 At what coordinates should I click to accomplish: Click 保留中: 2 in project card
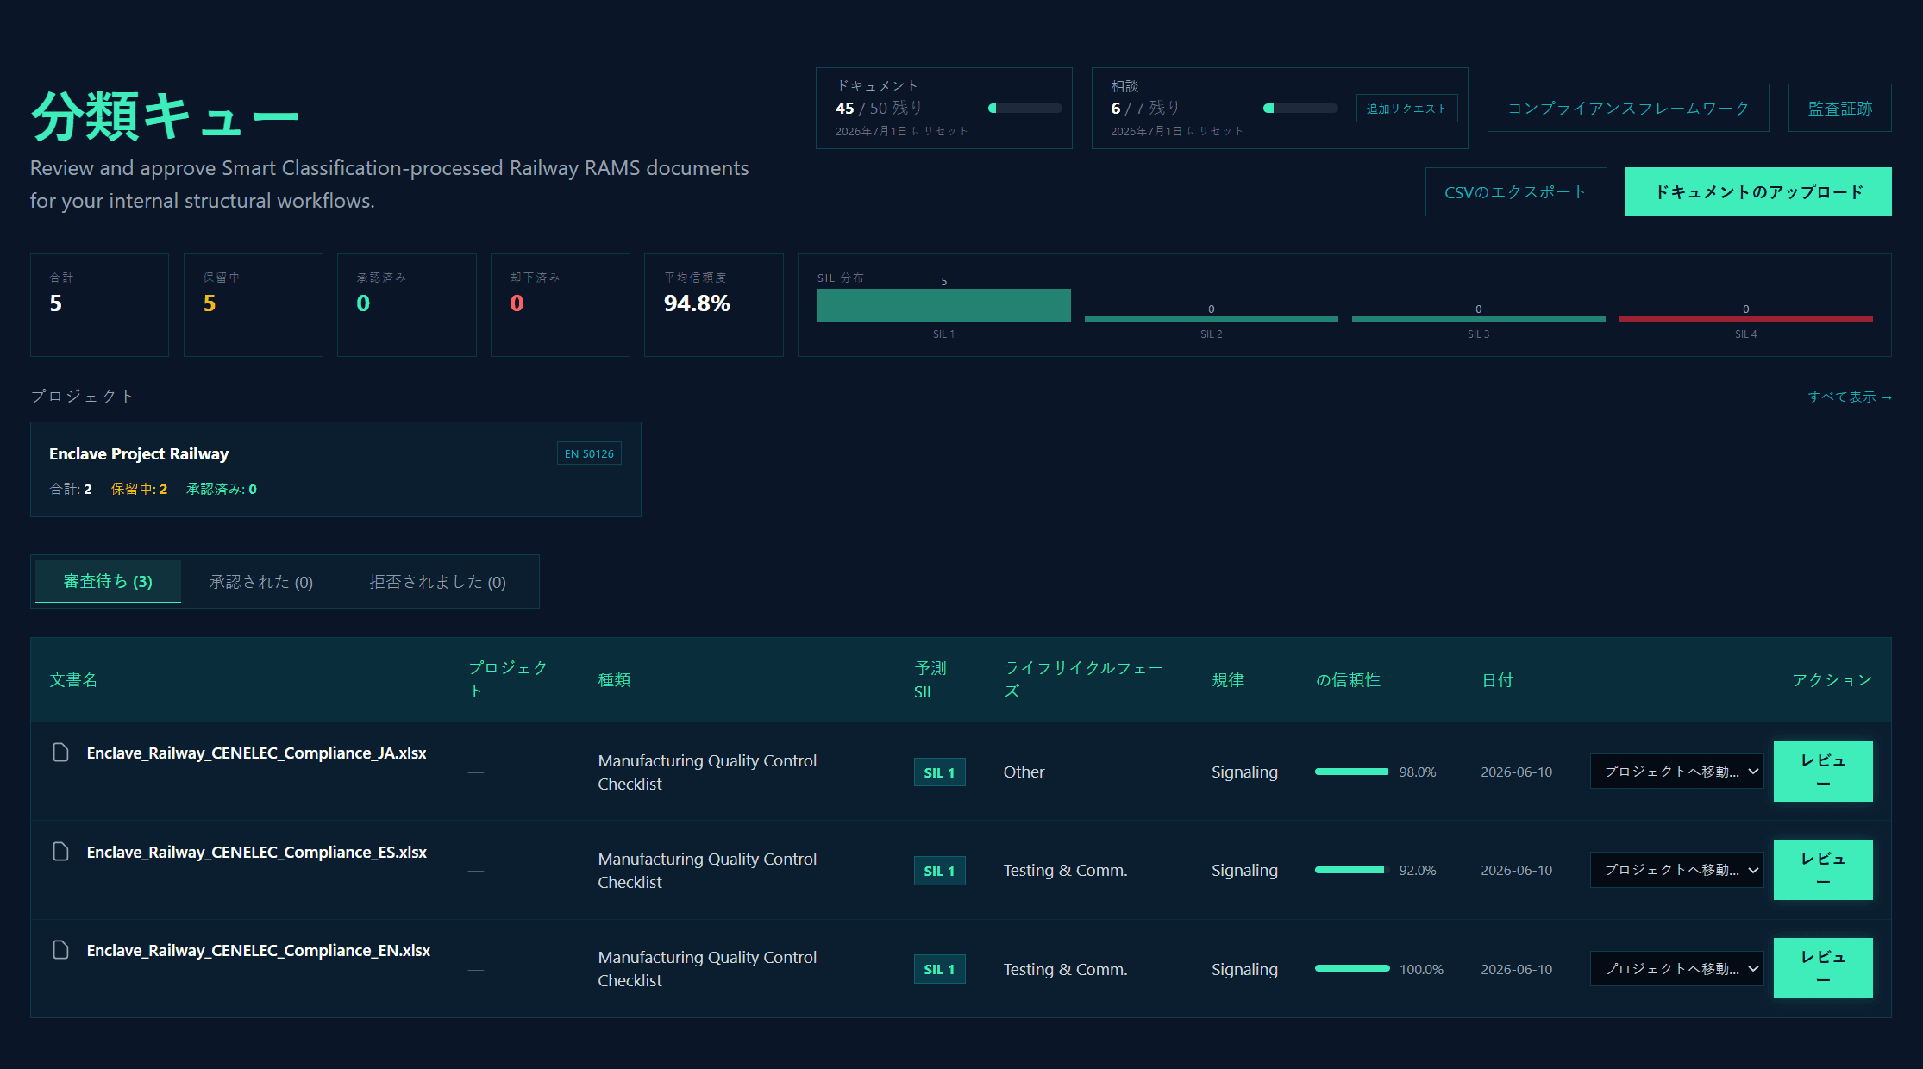tap(139, 489)
